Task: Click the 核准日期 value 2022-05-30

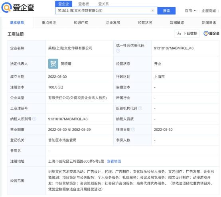Action: click(x=163, y=130)
